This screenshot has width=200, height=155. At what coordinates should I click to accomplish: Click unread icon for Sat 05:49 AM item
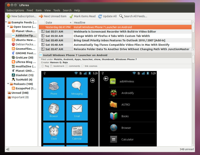point(43,40)
